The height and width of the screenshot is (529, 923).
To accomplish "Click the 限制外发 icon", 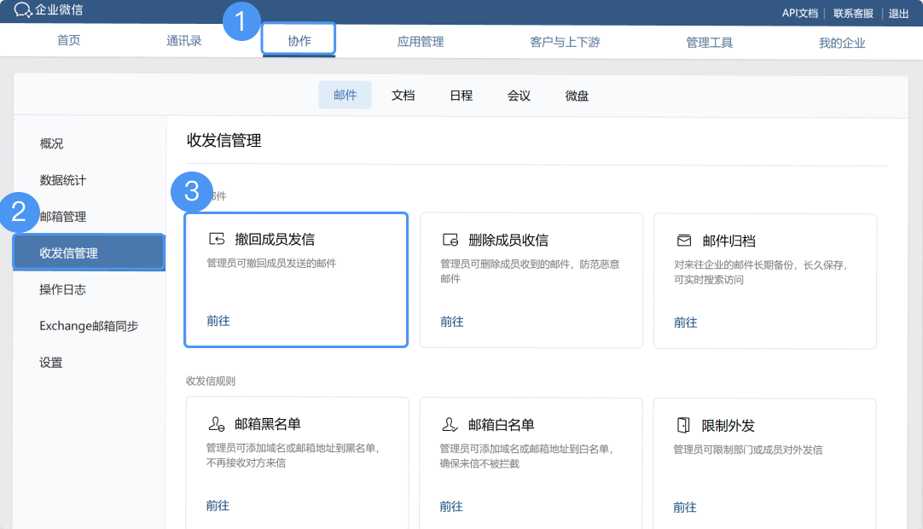I will tap(683, 424).
